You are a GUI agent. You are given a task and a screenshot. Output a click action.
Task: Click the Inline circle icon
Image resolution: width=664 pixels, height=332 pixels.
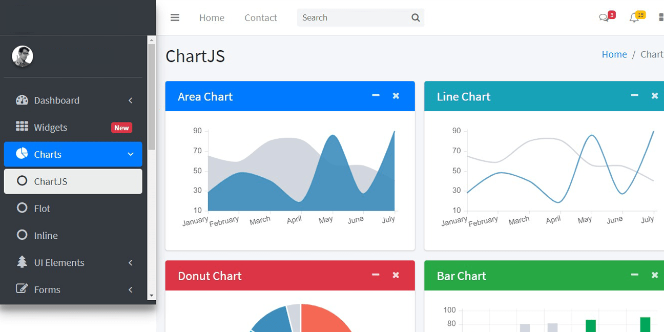pos(22,235)
